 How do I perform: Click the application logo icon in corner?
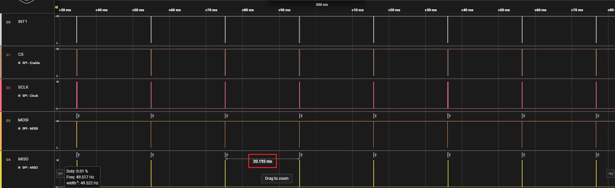click(x=27, y=2)
